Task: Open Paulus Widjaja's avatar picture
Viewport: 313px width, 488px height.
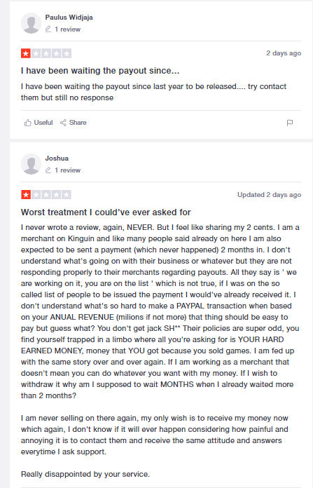Action: tap(31, 23)
